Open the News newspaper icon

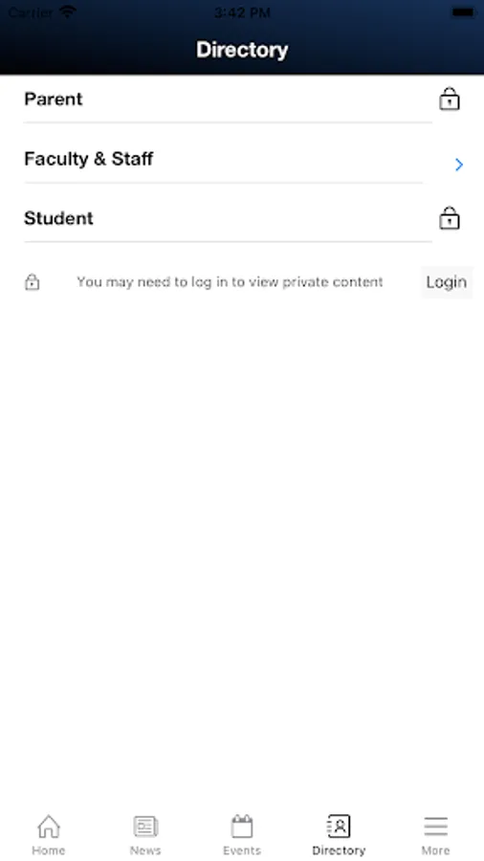145,826
